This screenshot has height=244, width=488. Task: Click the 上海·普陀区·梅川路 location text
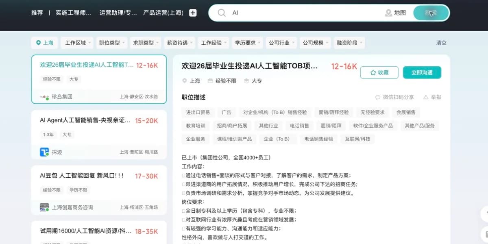(x=139, y=152)
